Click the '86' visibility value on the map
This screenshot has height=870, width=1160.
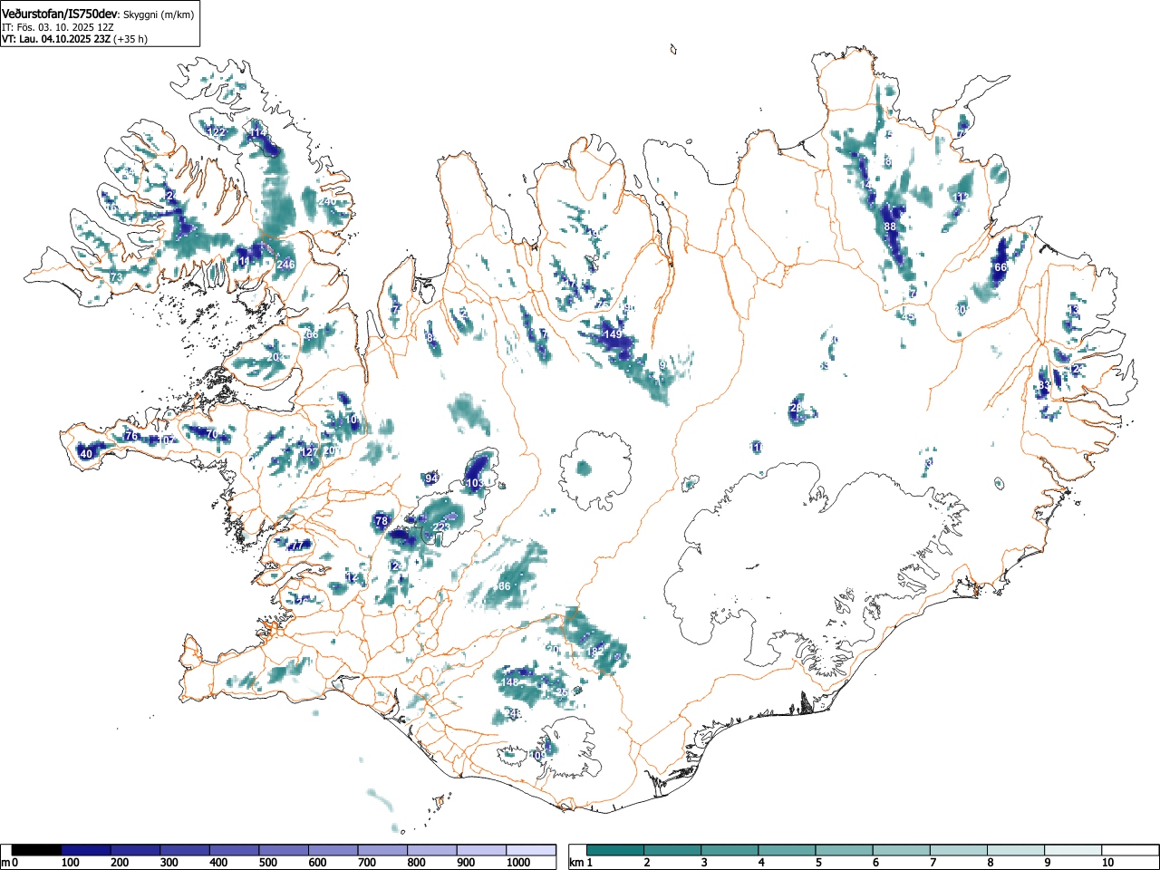pyautogui.click(x=505, y=586)
